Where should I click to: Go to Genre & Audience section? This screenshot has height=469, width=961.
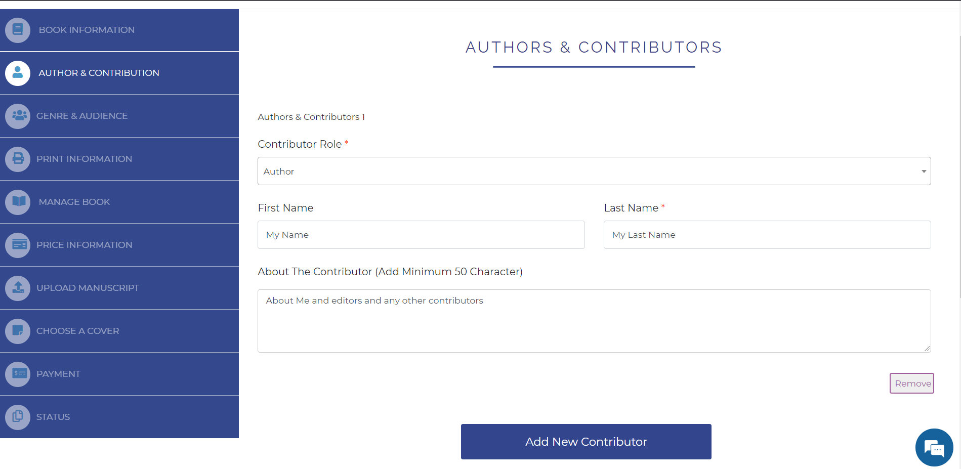(x=119, y=116)
